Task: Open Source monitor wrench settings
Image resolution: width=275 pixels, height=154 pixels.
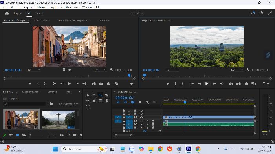Action: (111, 70)
